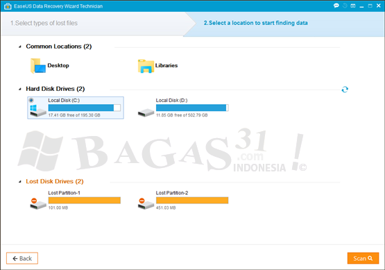Collapse the Hard Disk Drives section

click(x=20, y=89)
